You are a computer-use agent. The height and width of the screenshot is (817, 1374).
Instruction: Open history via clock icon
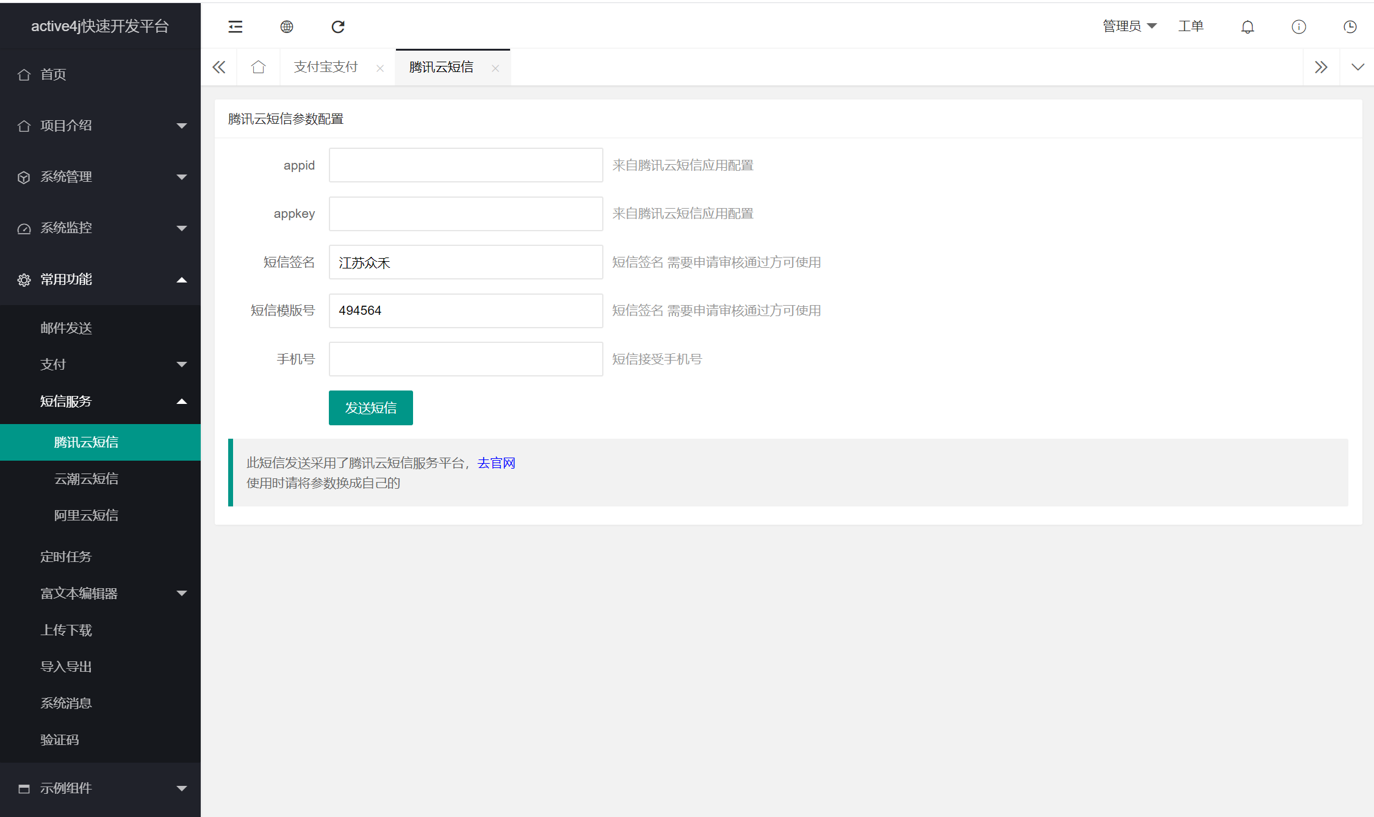coord(1350,26)
